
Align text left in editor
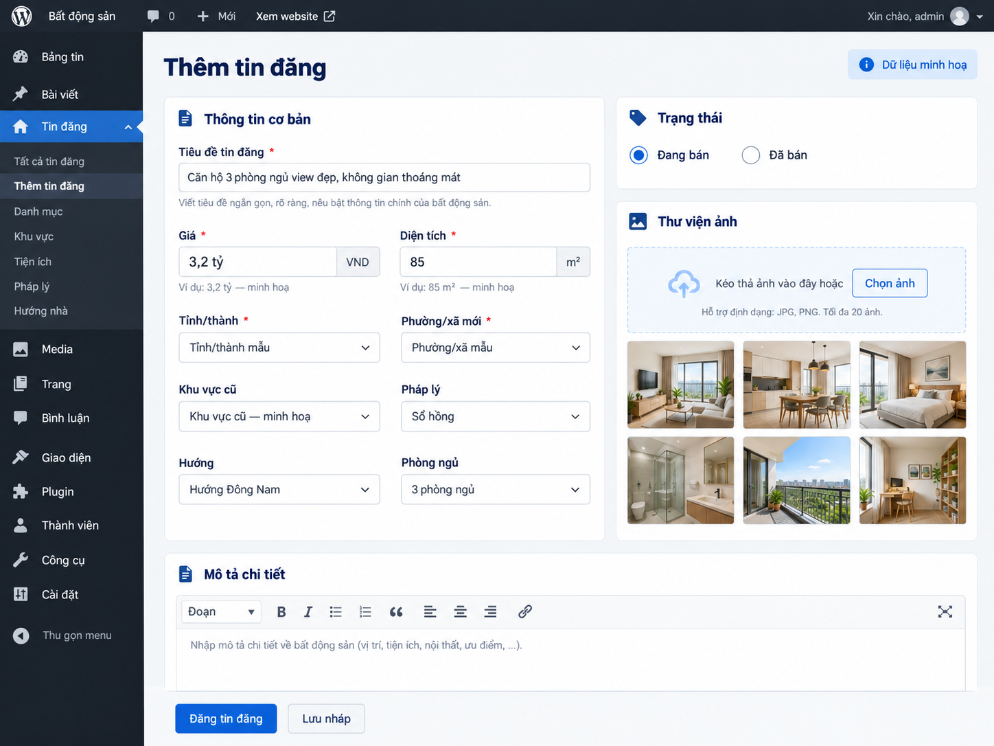click(430, 612)
